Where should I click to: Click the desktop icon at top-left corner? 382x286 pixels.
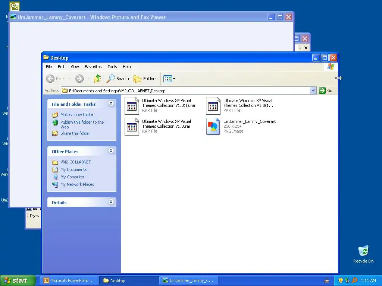(15, 6)
